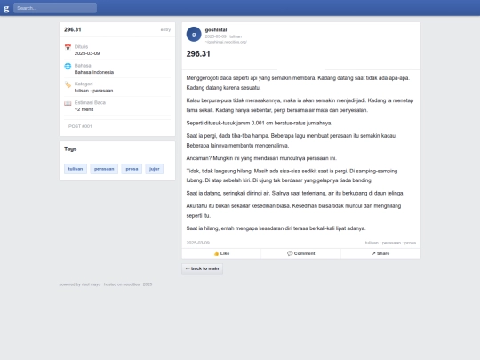Click the globe icon beside Bahasa
Screen dimensions: 480x360
coord(68,66)
